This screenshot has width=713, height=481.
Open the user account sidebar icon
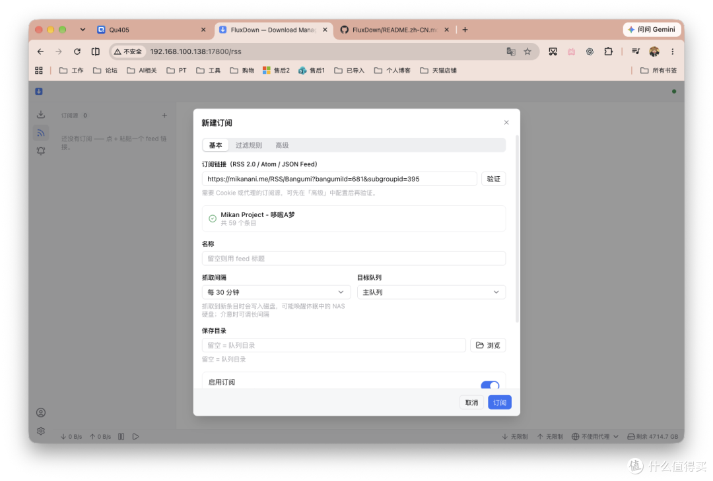[x=40, y=412]
